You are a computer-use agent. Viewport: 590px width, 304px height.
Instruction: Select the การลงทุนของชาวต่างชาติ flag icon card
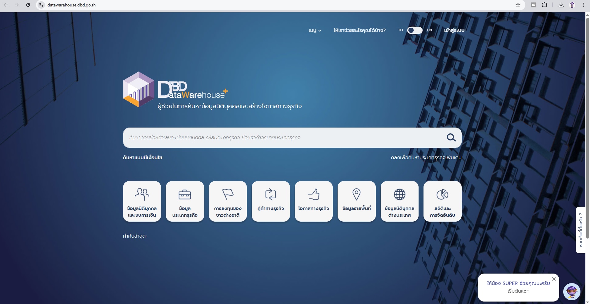[x=228, y=201]
